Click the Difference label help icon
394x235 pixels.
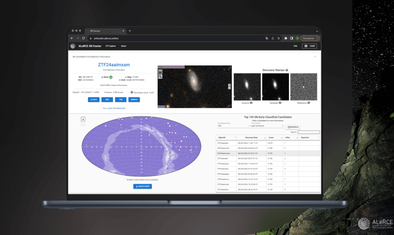pos(309,103)
